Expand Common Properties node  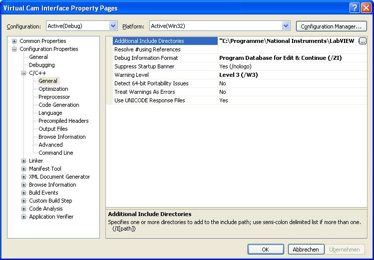14,41
